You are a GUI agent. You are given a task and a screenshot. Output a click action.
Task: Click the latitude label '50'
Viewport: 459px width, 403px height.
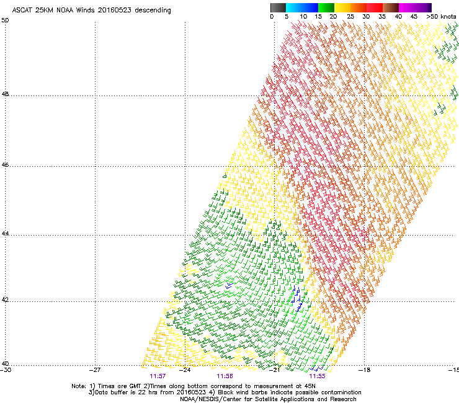[5, 20]
